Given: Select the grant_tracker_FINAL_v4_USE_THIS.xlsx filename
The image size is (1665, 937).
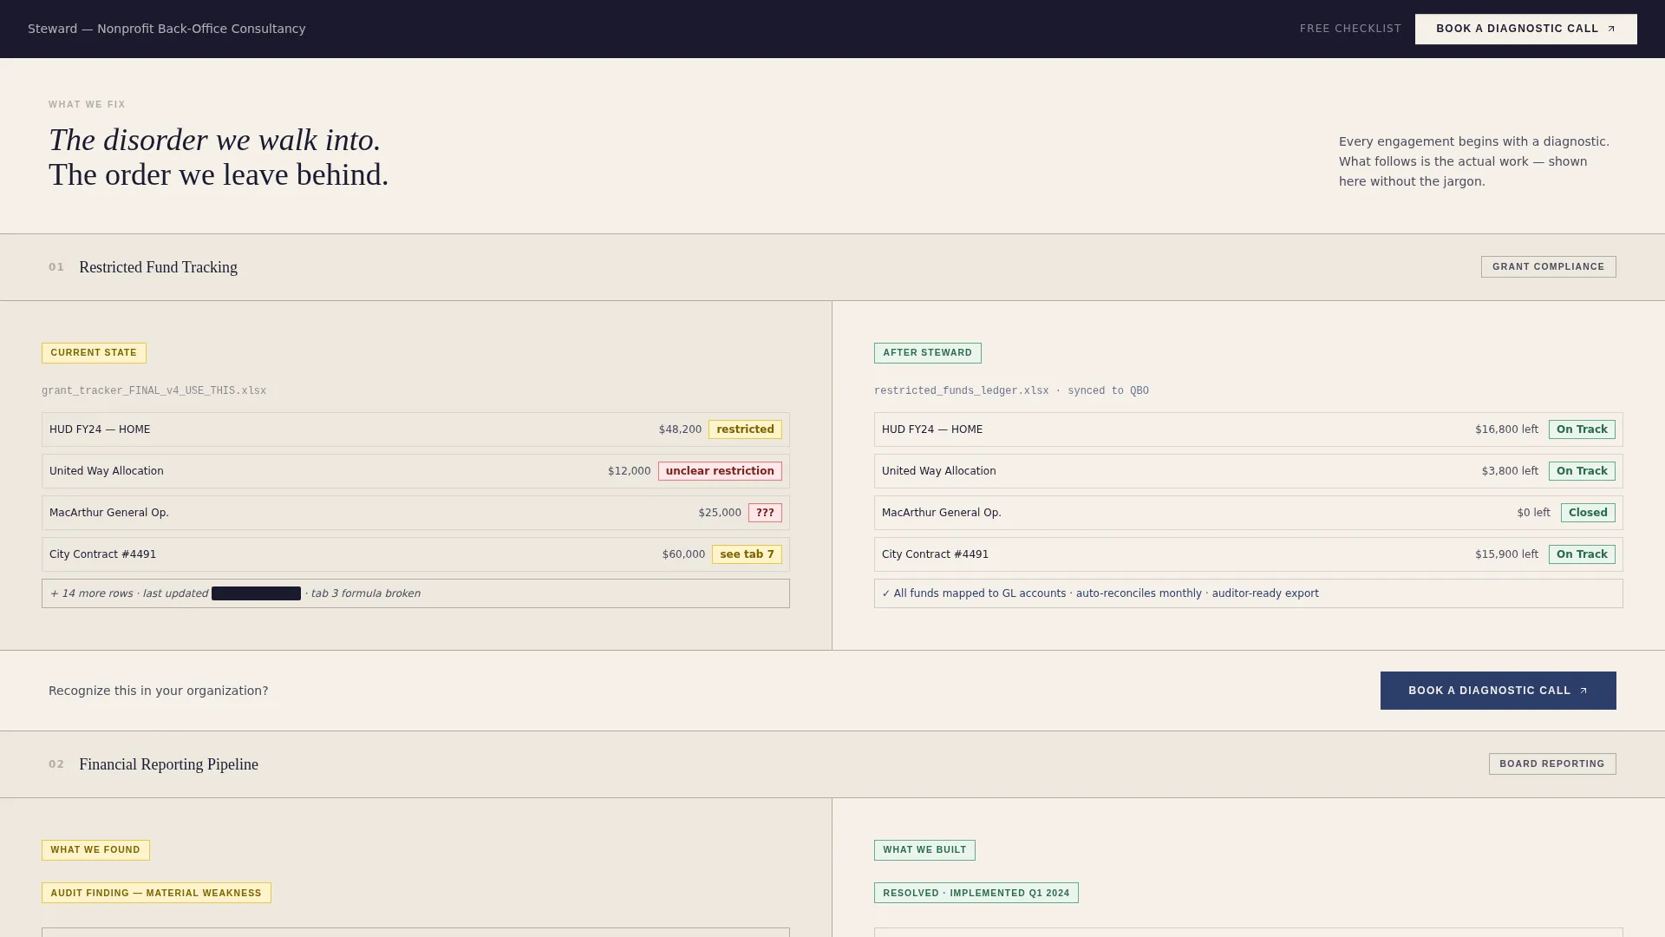Looking at the screenshot, I should 153,391.
